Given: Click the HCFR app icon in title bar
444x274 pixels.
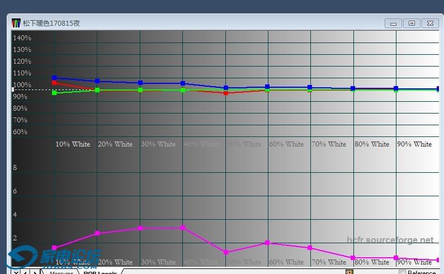Looking at the screenshot, I should coord(16,23).
